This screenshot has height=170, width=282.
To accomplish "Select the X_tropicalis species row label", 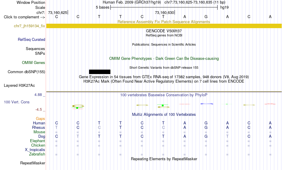I will [x=35, y=150].
